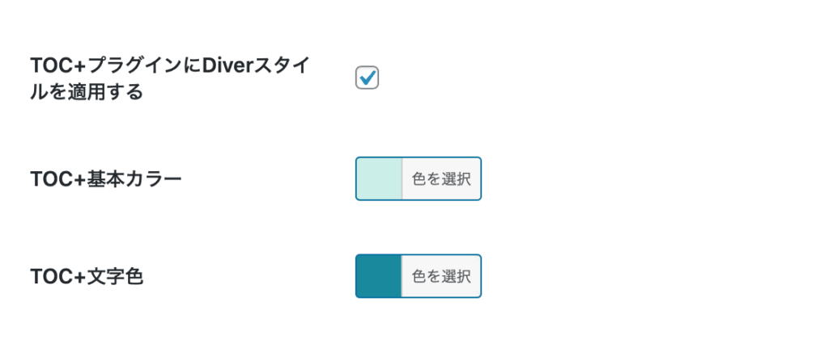This screenshot has height=344, width=829.
Task: Select the pale green base color preview
Action: click(379, 178)
